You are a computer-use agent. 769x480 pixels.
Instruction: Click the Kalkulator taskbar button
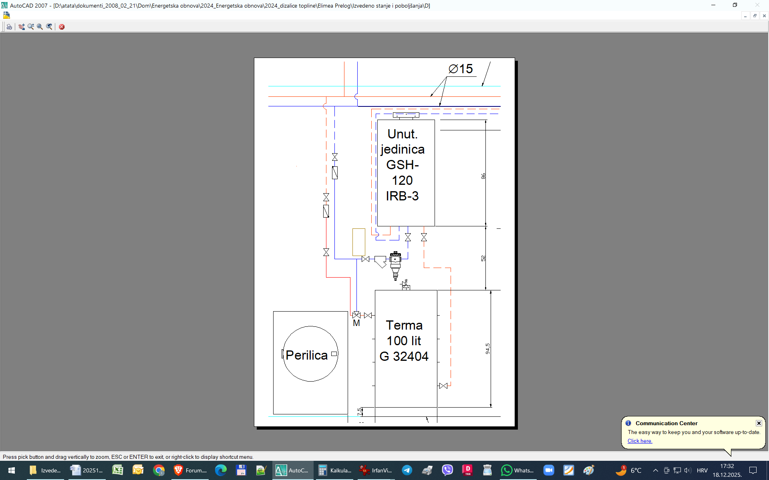(x=334, y=470)
